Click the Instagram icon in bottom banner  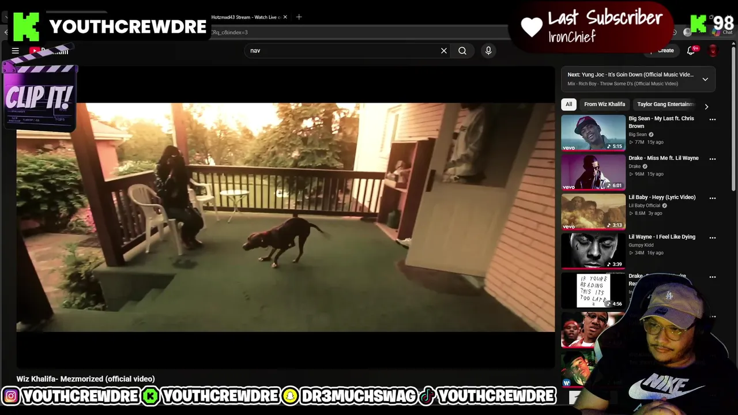tap(10, 396)
